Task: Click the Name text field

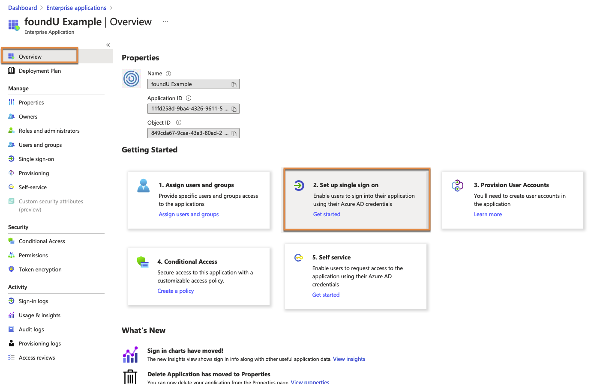Action: point(189,84)
